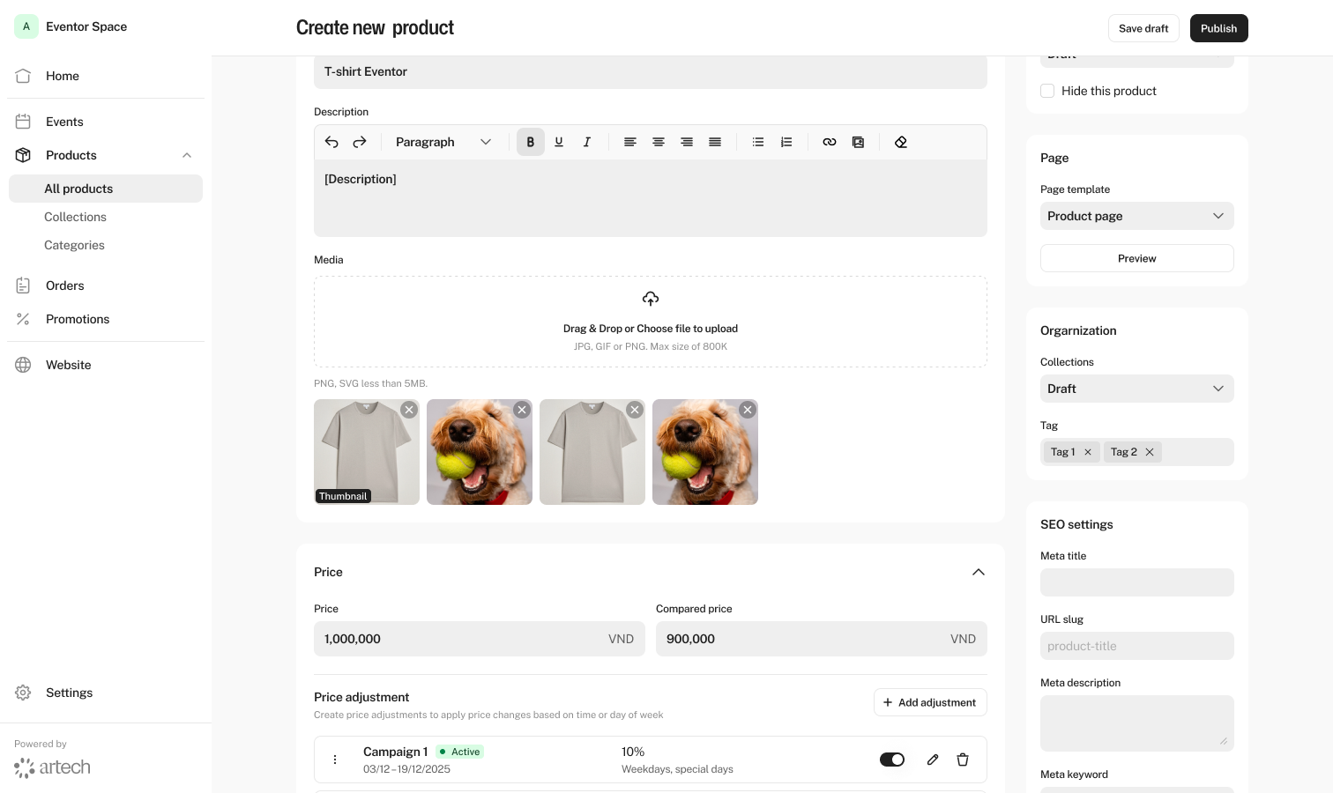Image resolution: width=1333 pixels, height=793 pixels.
Task: Turn off the Campaign 1 toggle
Action: coord(892,760)
